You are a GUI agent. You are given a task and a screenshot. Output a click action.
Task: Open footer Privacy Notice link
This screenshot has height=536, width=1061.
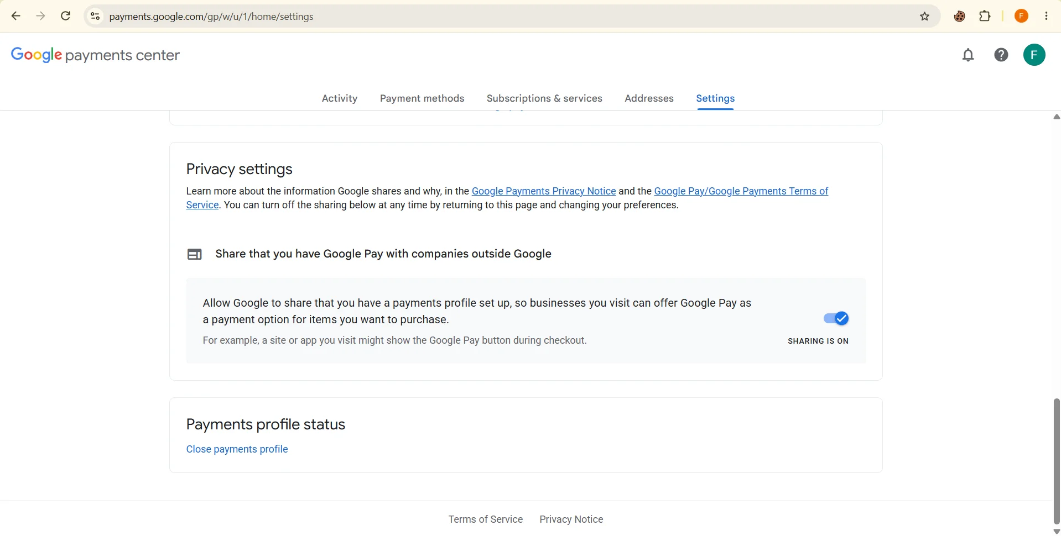coord(571,519)
